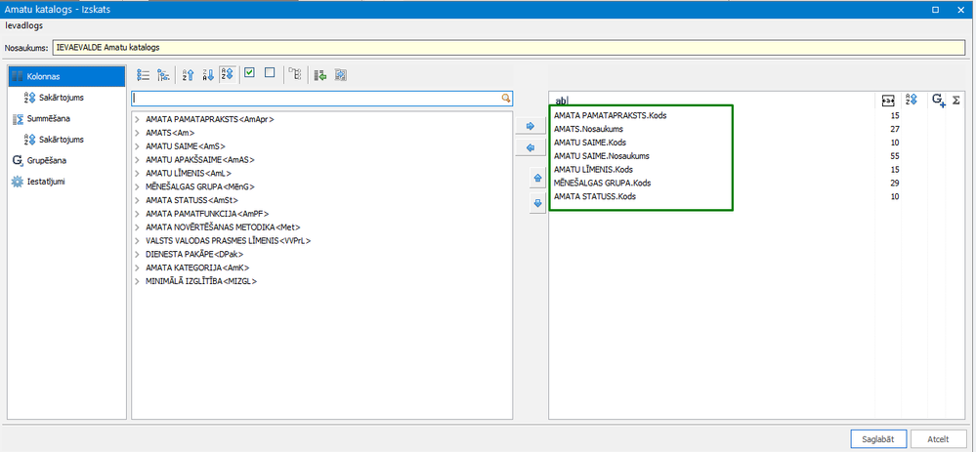
Task: Move selected column down with down arrow
Action: (x=537, y=203)
